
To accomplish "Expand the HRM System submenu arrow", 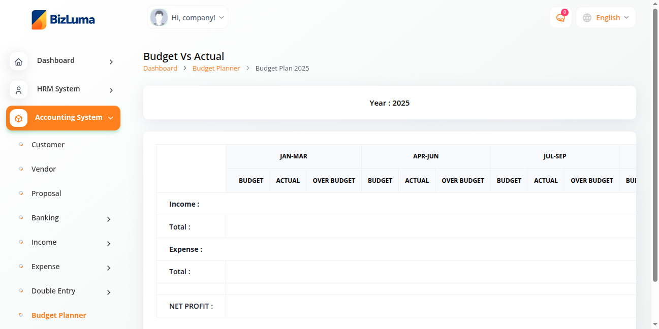I will 111,90.
